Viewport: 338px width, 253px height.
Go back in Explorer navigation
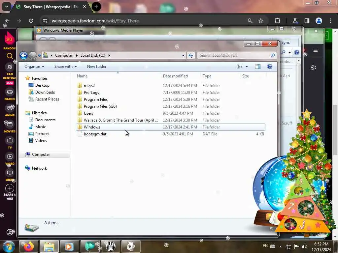coord(24,55)
